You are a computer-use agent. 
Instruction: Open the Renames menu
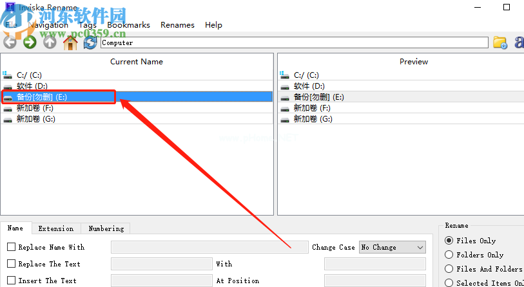(x=177, y=25)
